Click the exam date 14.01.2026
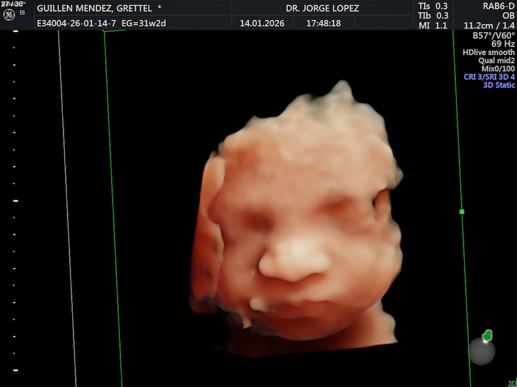 click(x=262, y=23)
